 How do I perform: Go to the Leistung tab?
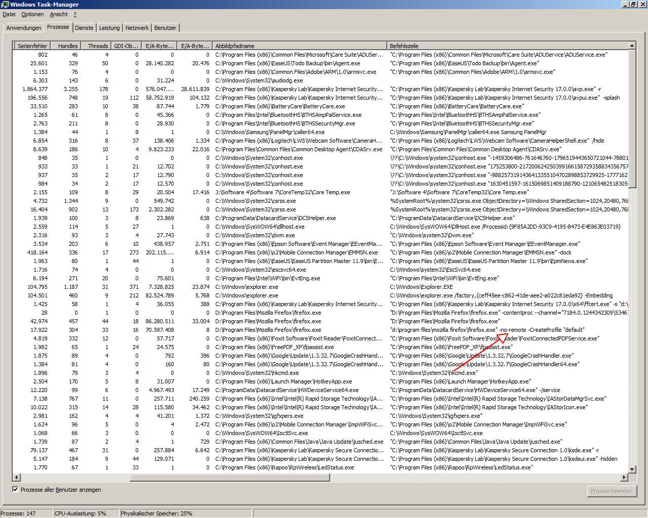[109, 28]
